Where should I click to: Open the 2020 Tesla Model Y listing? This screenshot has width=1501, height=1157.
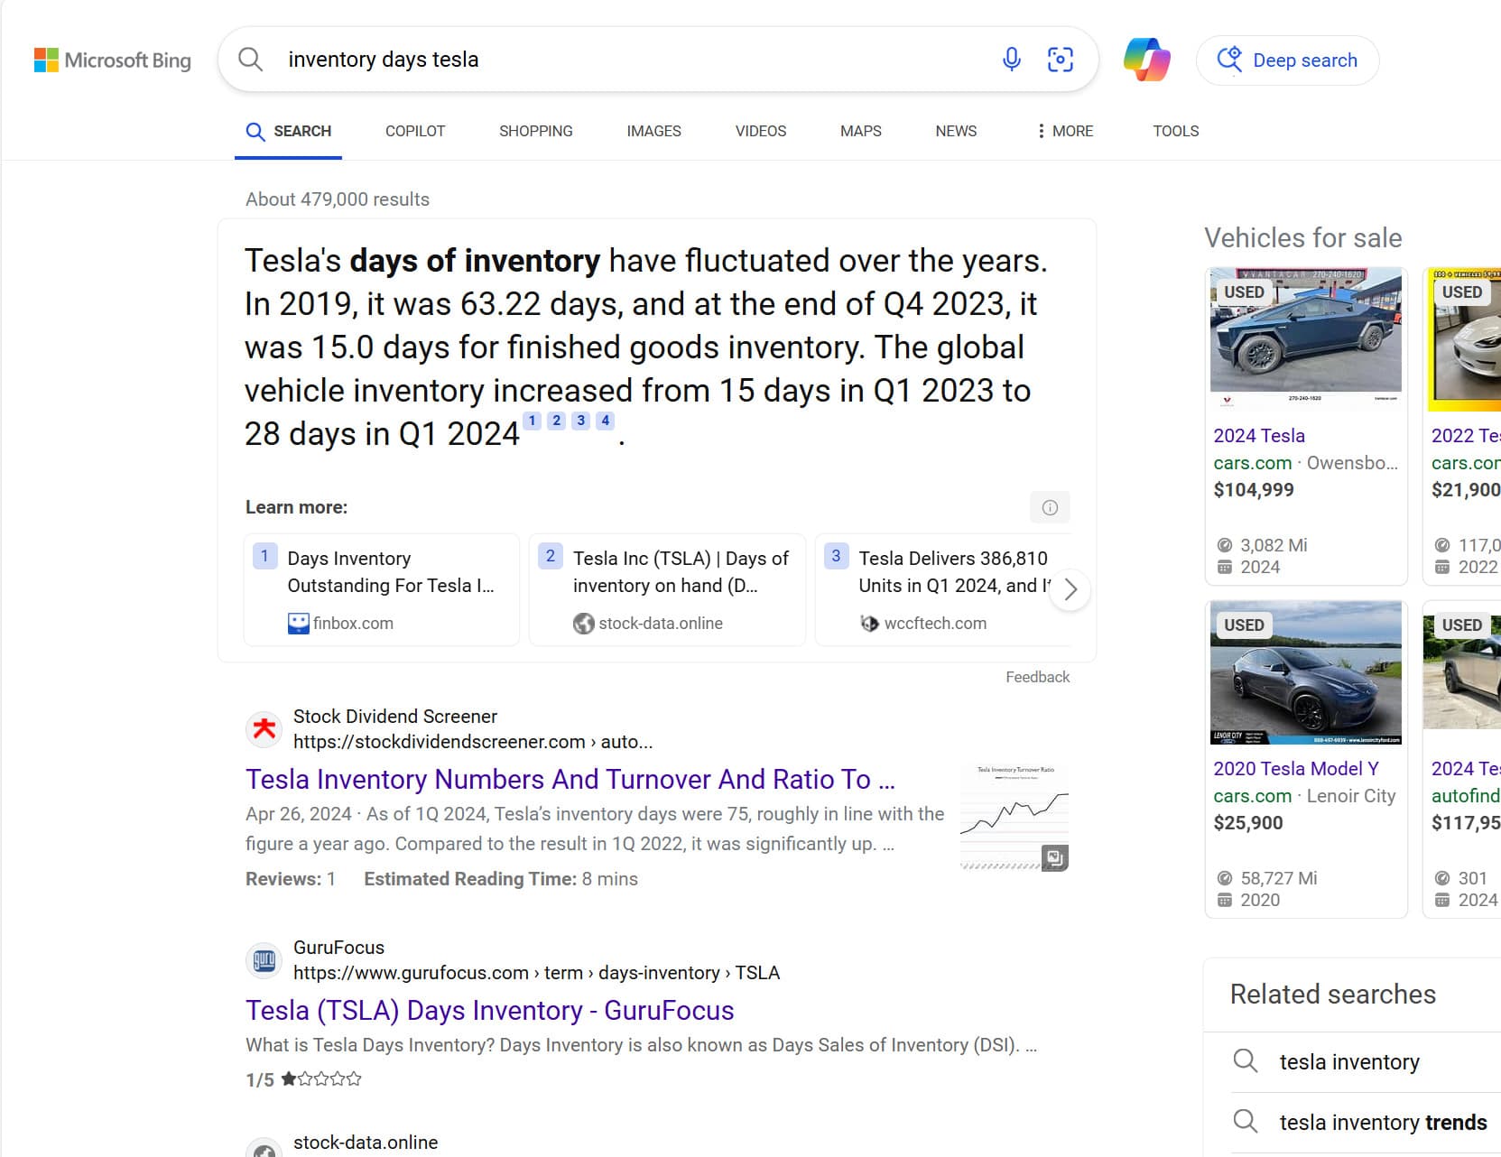tap(1296, 769)
